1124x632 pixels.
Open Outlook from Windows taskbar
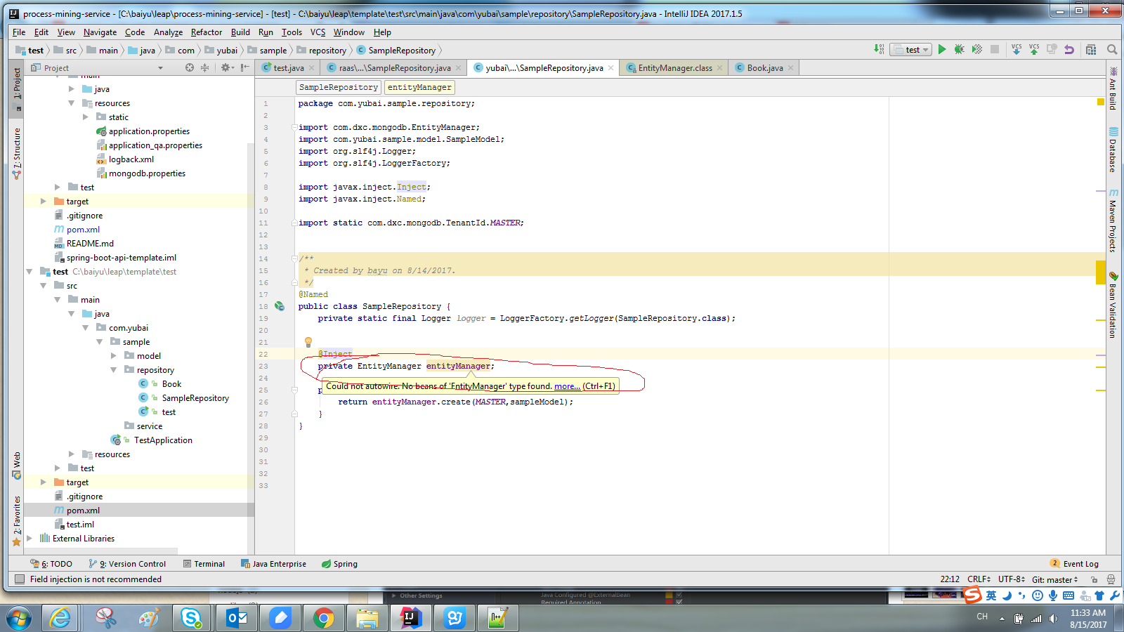pos(237,618)
